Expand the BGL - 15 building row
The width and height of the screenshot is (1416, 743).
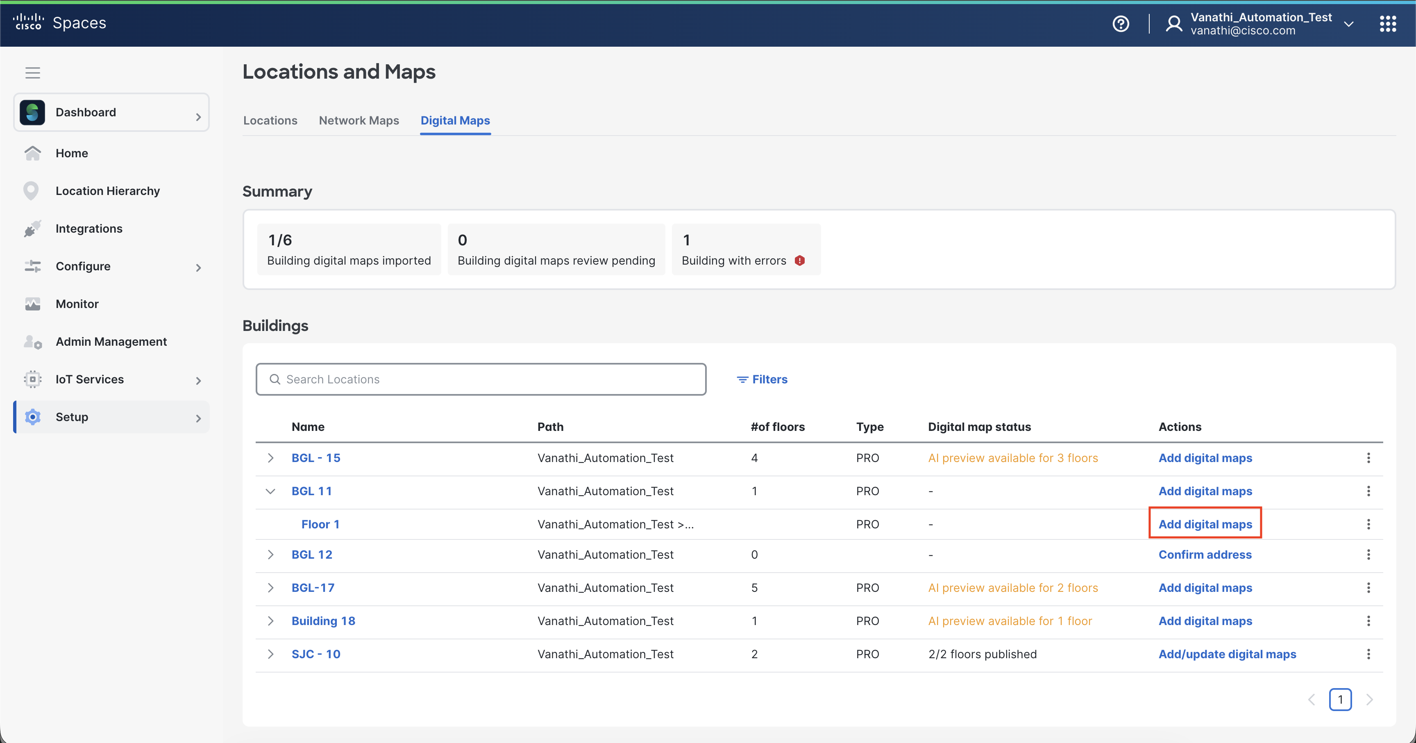270,458
